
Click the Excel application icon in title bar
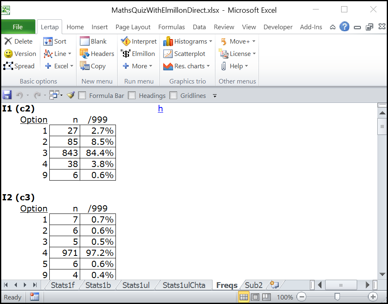click(x=6, y=10)
